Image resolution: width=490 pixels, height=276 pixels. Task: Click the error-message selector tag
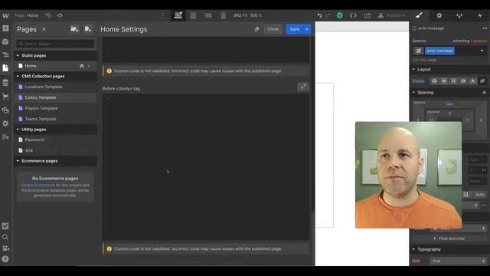click(439, 51)
